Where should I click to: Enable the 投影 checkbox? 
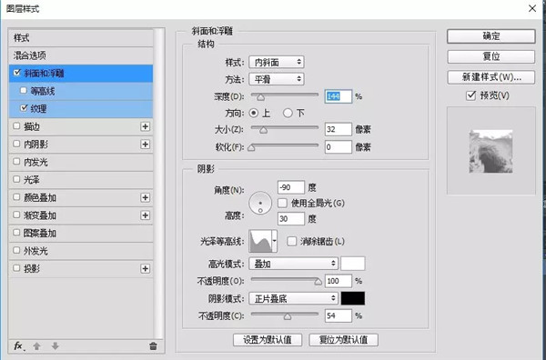16,268
